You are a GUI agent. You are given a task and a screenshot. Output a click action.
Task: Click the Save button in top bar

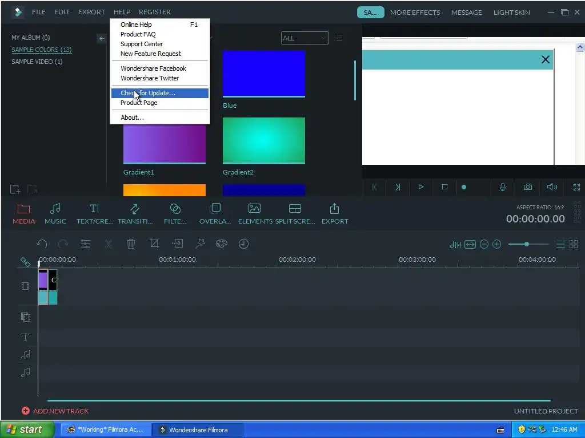pyautogui.click(x=370, y=13)
